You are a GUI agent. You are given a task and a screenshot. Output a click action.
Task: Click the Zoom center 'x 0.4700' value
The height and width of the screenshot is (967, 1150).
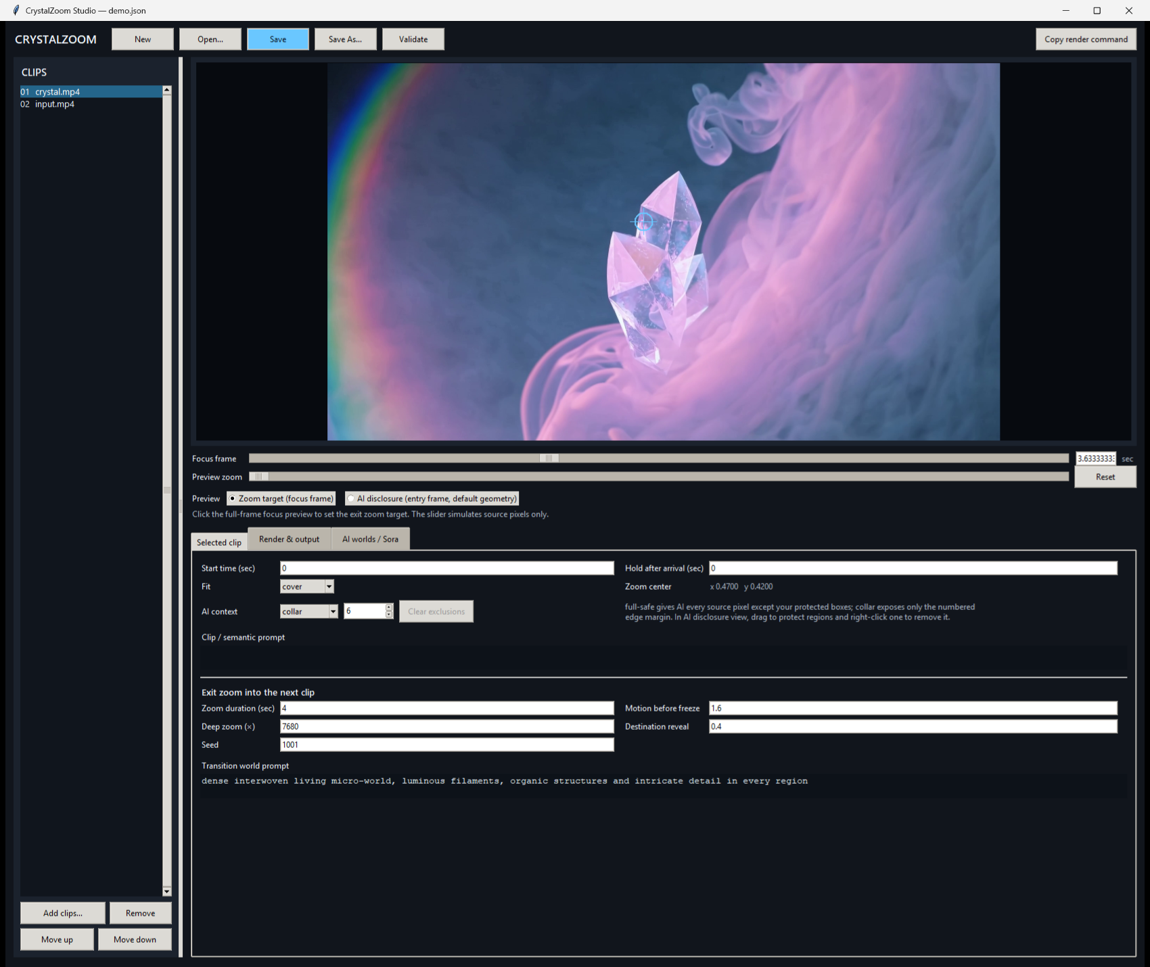pos(724,586)
